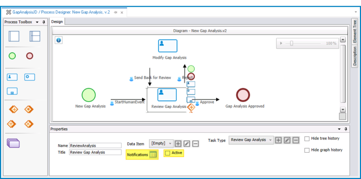Switch to the Design tab
Screen dimensions: 361x179
tap(57, 22)
